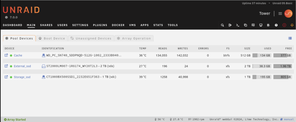This screenshot has width=296, height=122.
Task: Click the file manager copy icon
Action: [245, 25]
